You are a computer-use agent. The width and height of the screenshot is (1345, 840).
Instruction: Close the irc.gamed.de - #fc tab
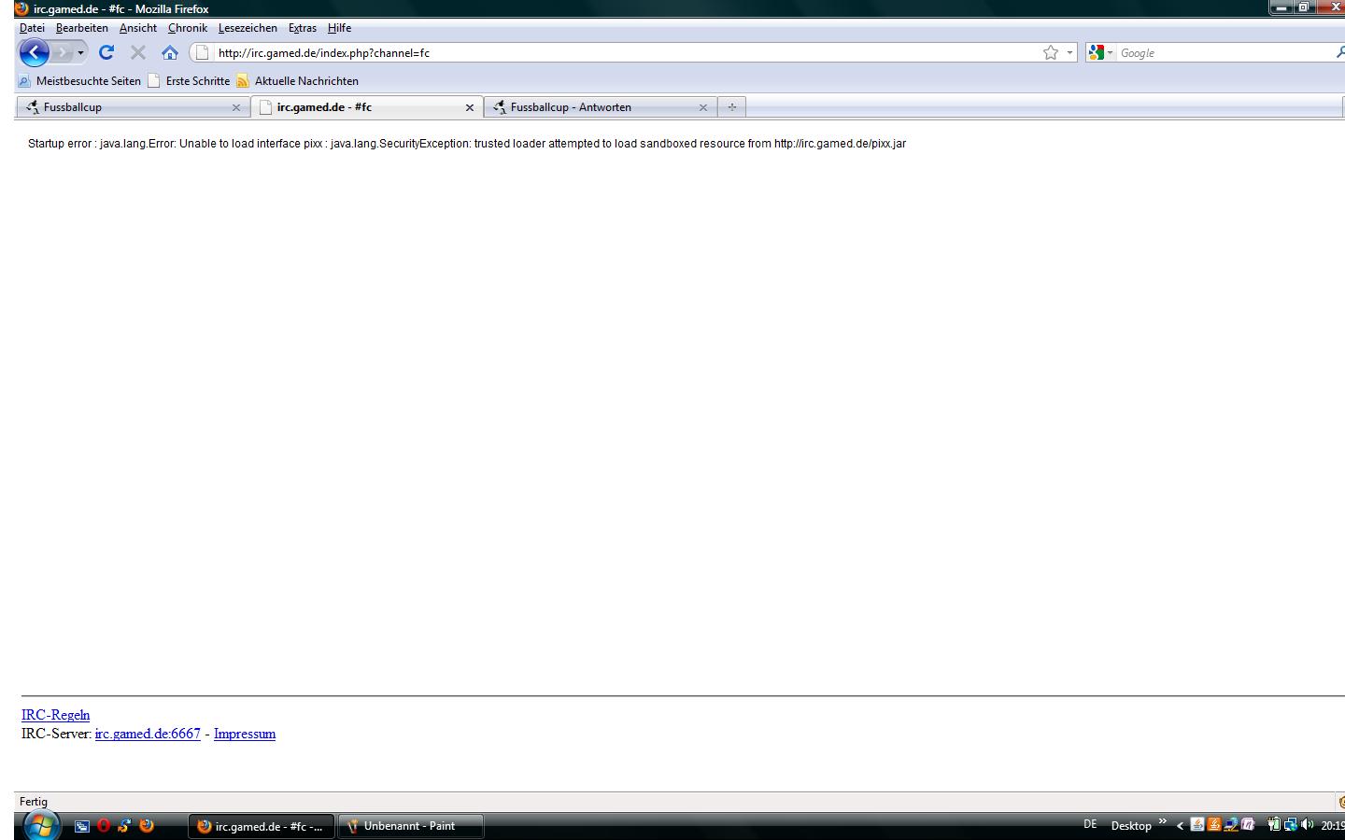[469, 107]
